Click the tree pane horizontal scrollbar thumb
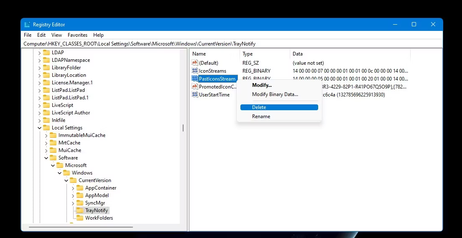The height and width of the screenshot is (238, 462). pyautogui.click(x=81, y=227)
